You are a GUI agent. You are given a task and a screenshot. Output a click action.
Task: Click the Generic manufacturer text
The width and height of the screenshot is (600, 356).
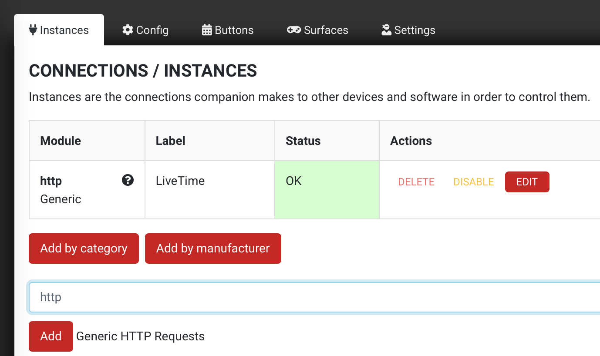point(61,199)
